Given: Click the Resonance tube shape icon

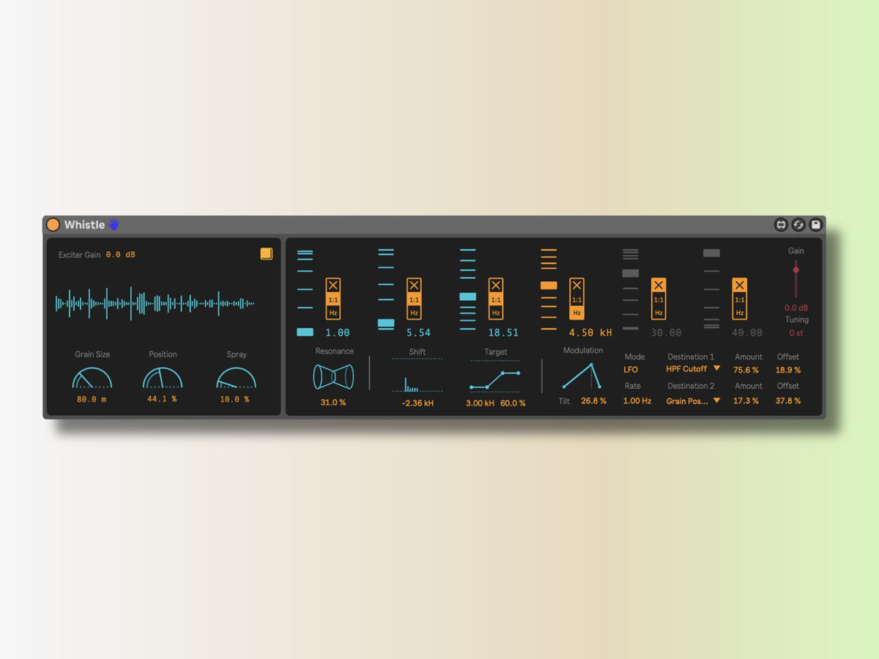Looking at the screenshot, I should pyautogui.click(x=333, y=376).
